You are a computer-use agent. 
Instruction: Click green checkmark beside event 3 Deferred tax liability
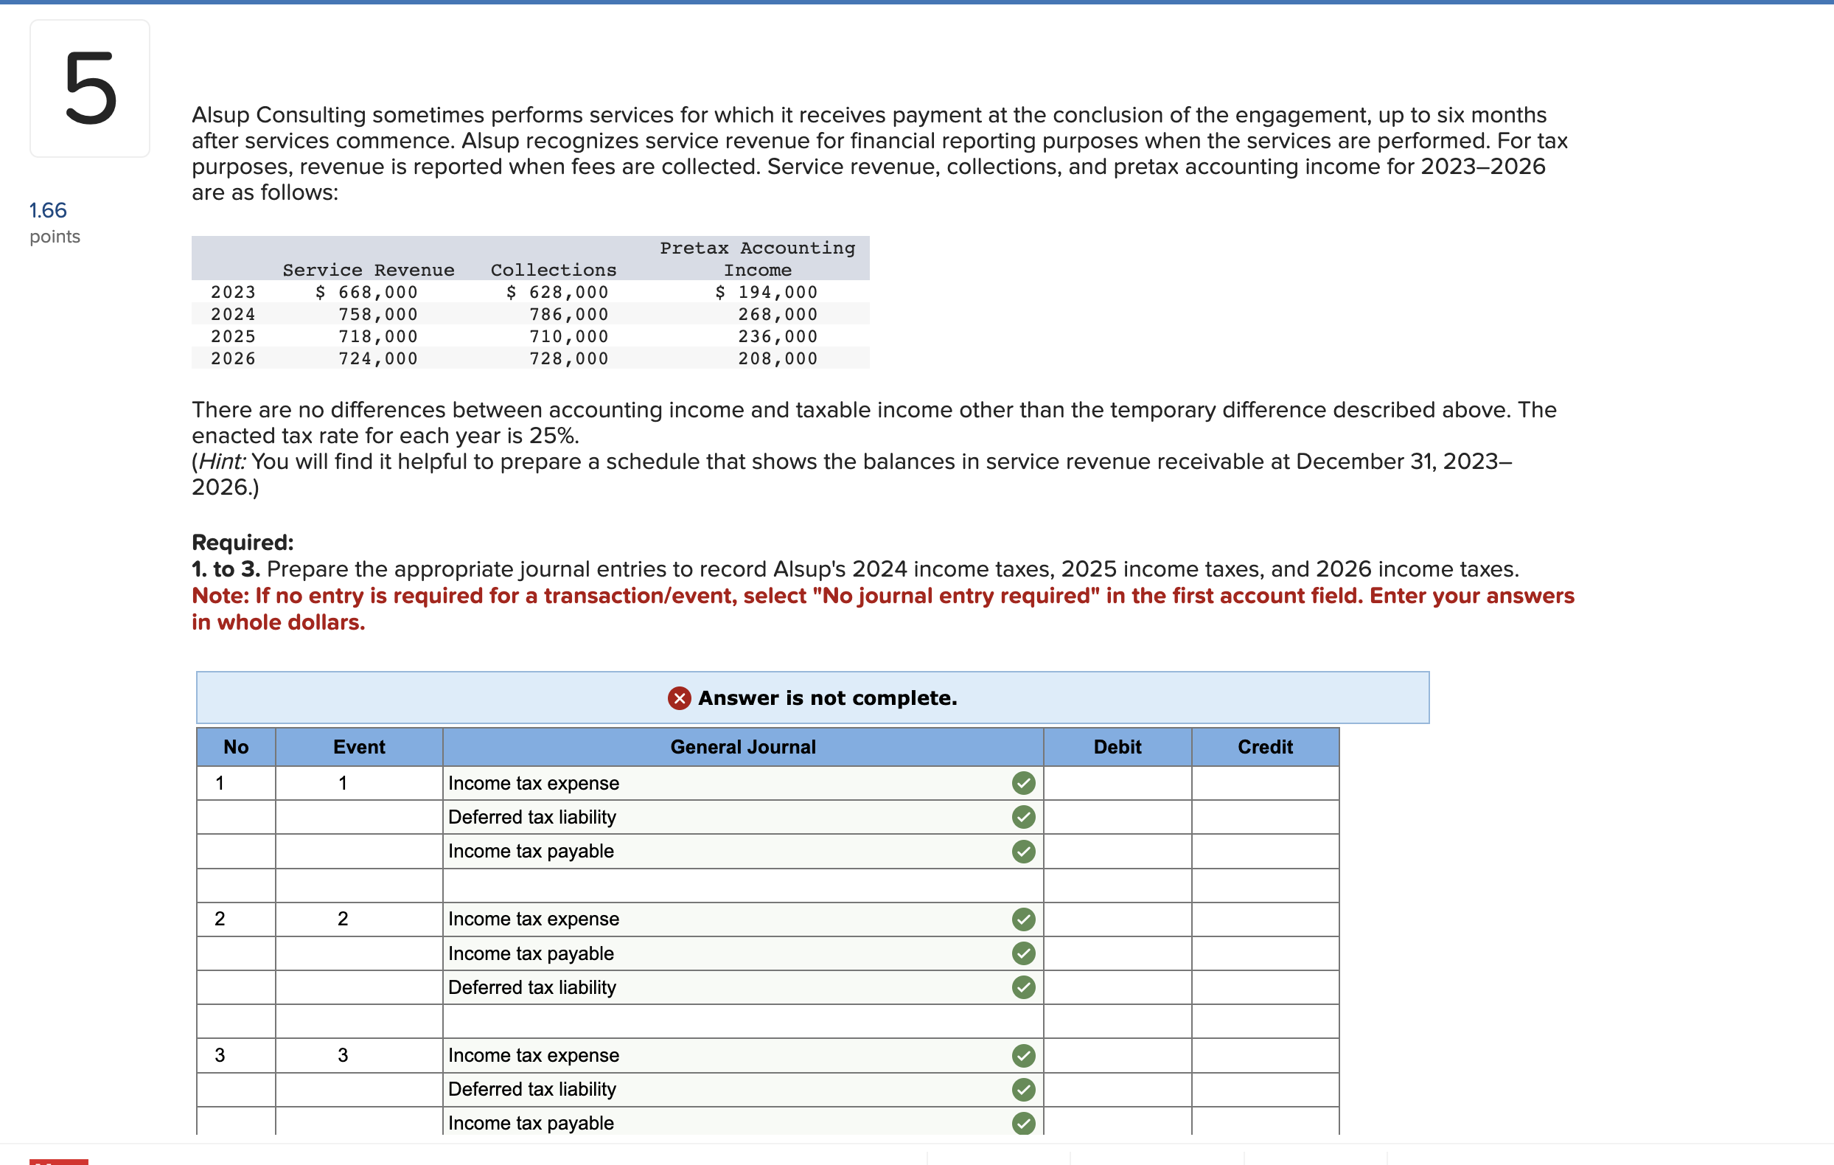1023,1090
